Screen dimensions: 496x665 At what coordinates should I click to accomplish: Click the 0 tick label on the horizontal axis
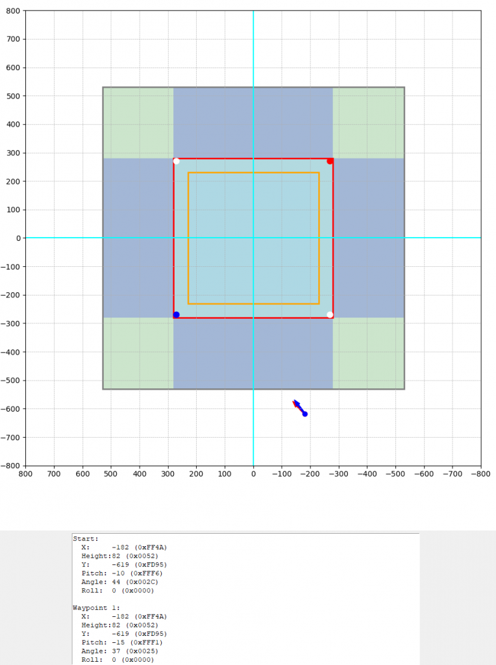click(253, 475)
